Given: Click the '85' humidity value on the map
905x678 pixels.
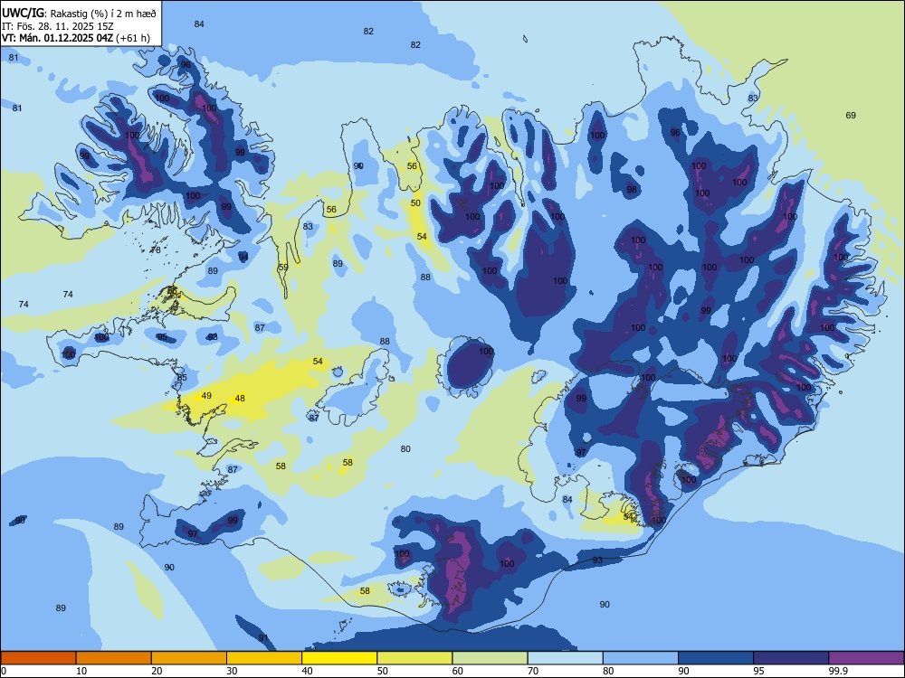Looking at the screenshot, I should click(x=183, y=378).
